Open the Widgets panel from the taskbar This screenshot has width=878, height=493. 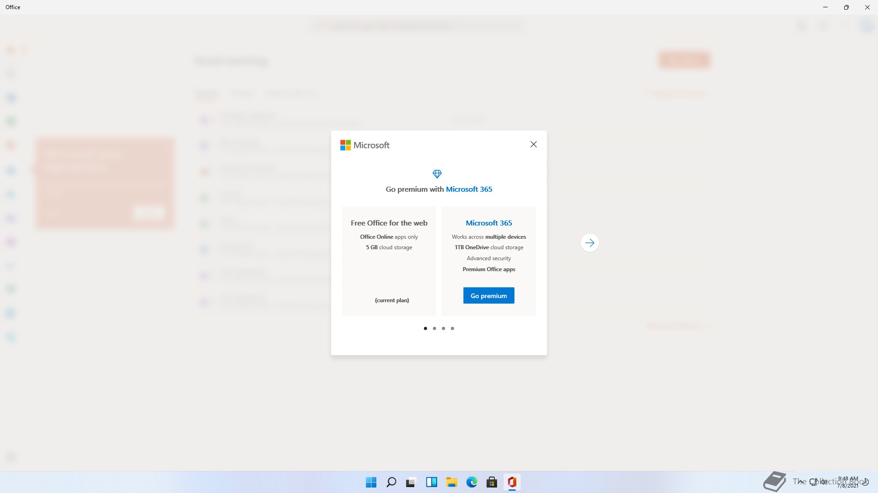(x=431, y=482)
